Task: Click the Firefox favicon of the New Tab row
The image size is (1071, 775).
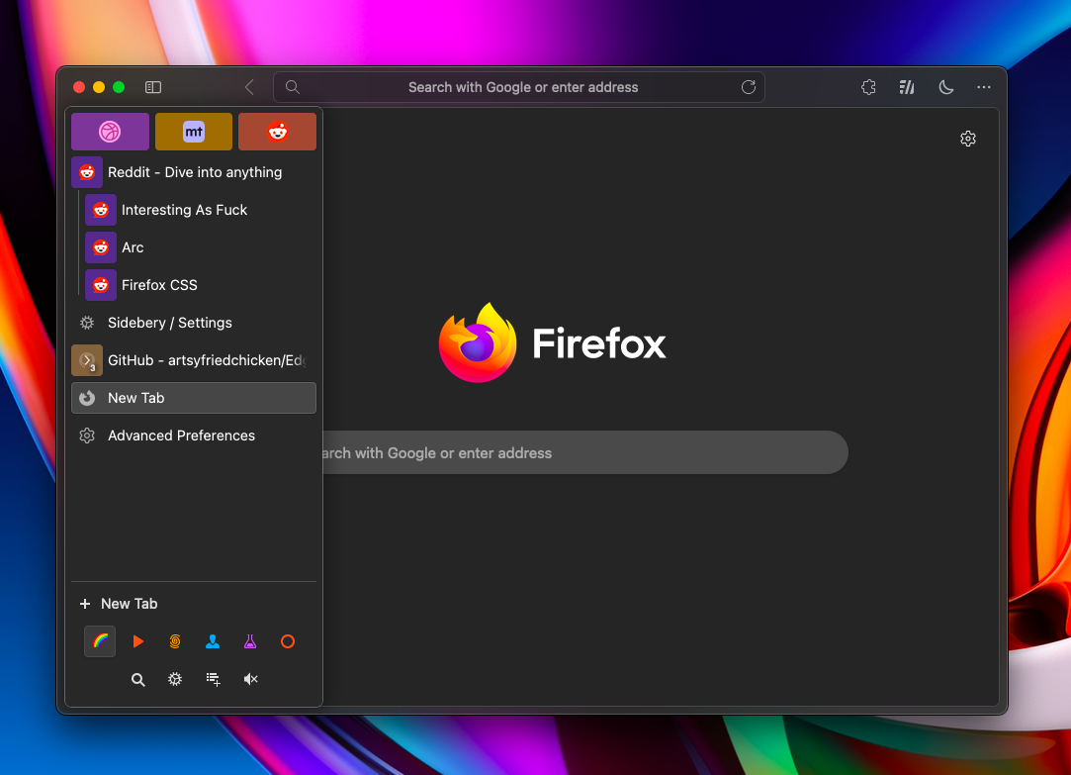Action: (x=87, y=398)
